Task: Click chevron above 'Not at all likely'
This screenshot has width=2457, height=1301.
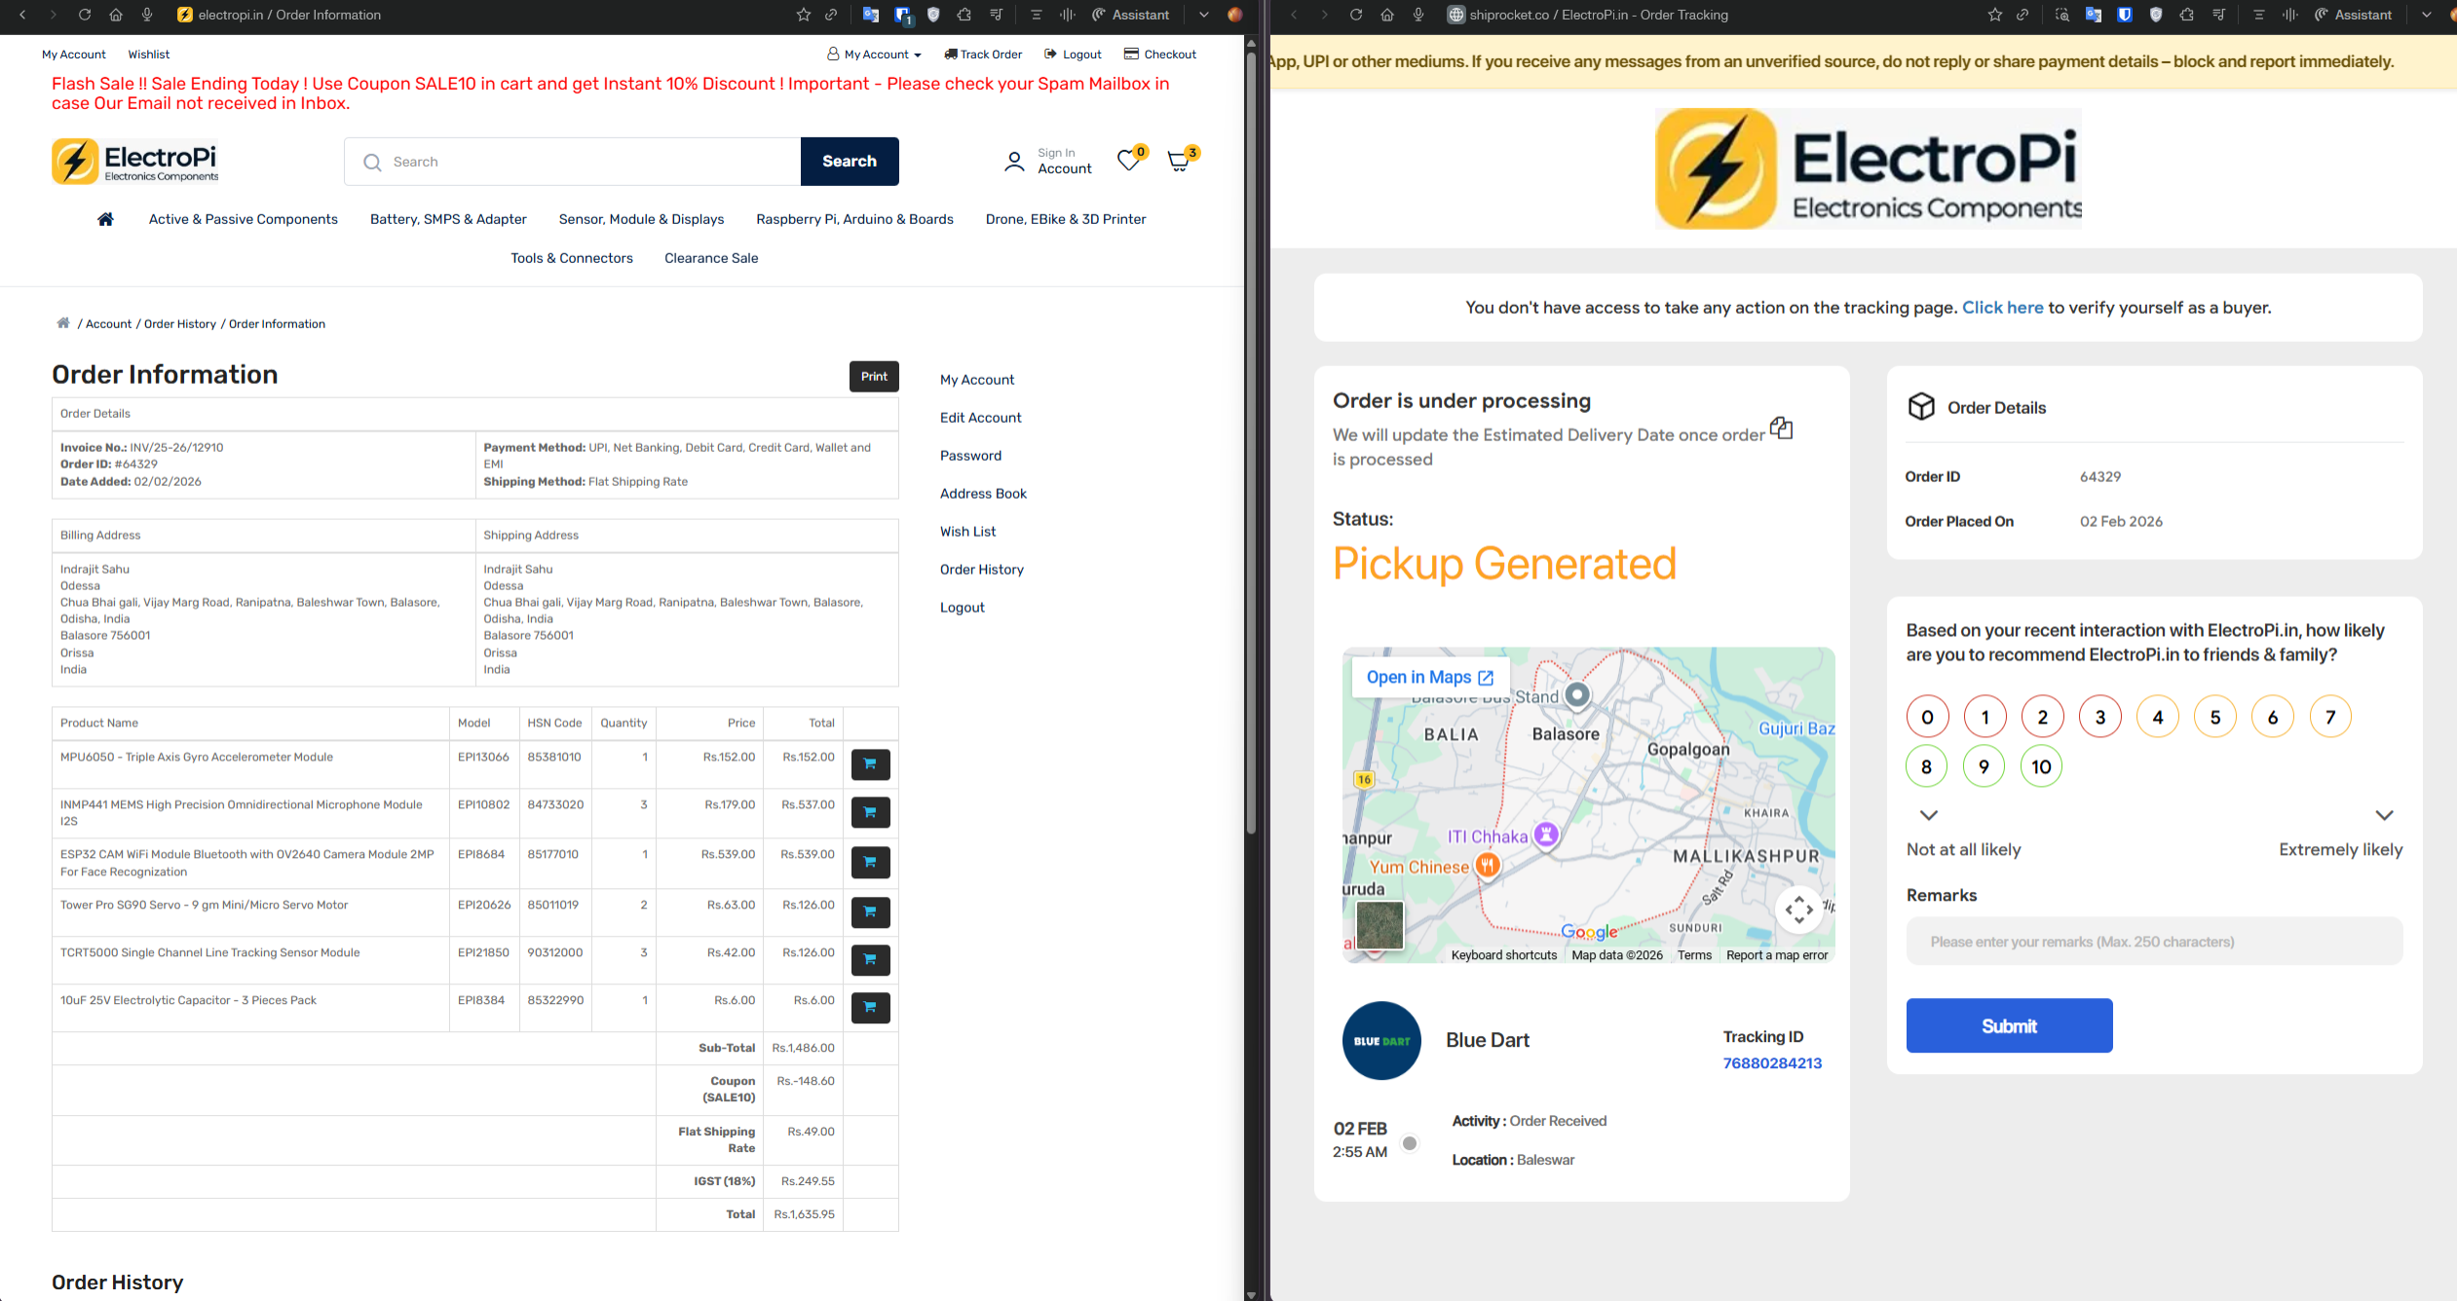Action: (1928, 815)
